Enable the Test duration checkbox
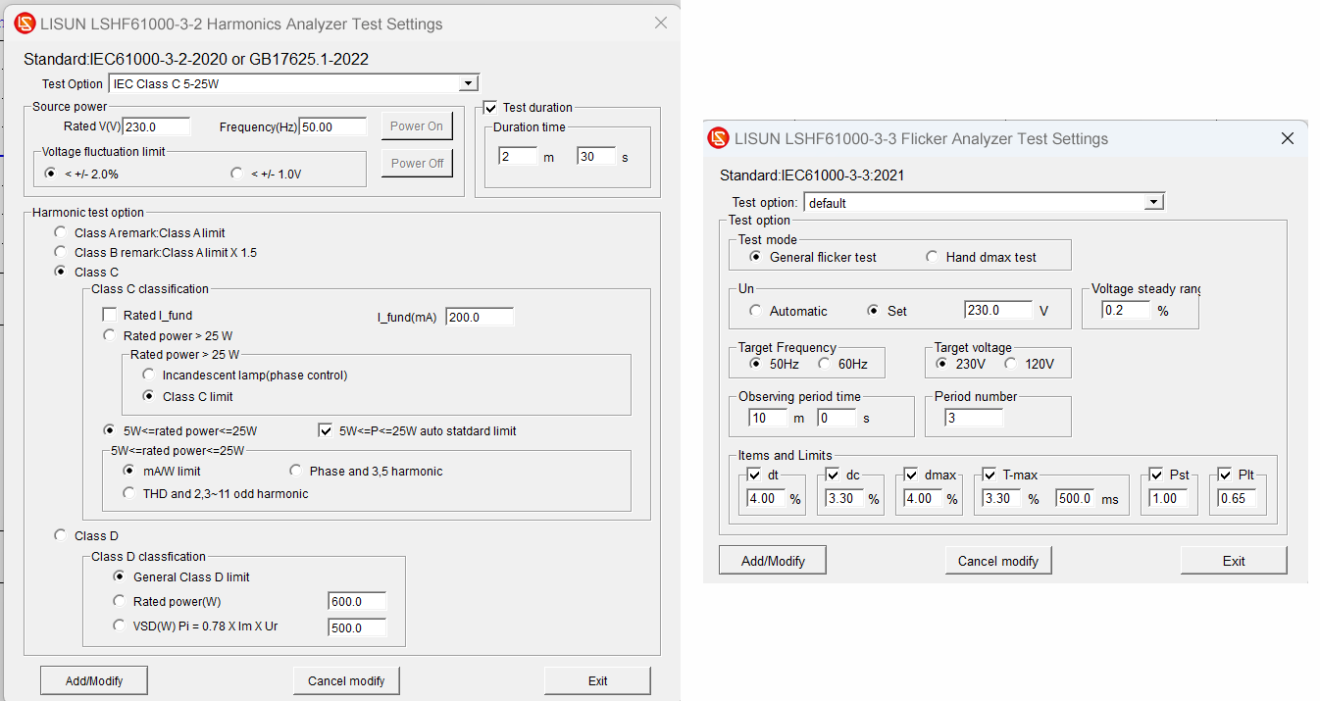The width and height of the screenshot is (1320, 701). point(488,107)
